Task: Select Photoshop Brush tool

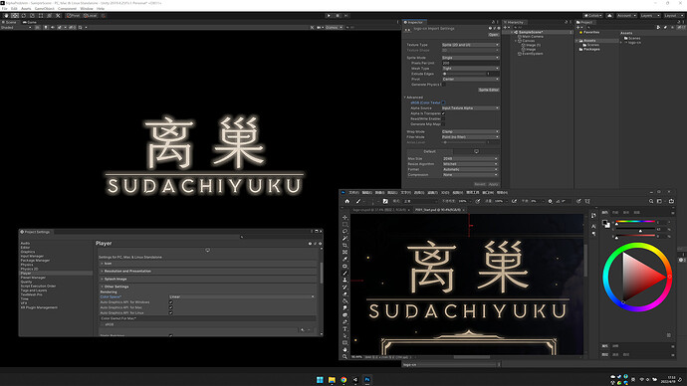Action: (x=344, y=274)
